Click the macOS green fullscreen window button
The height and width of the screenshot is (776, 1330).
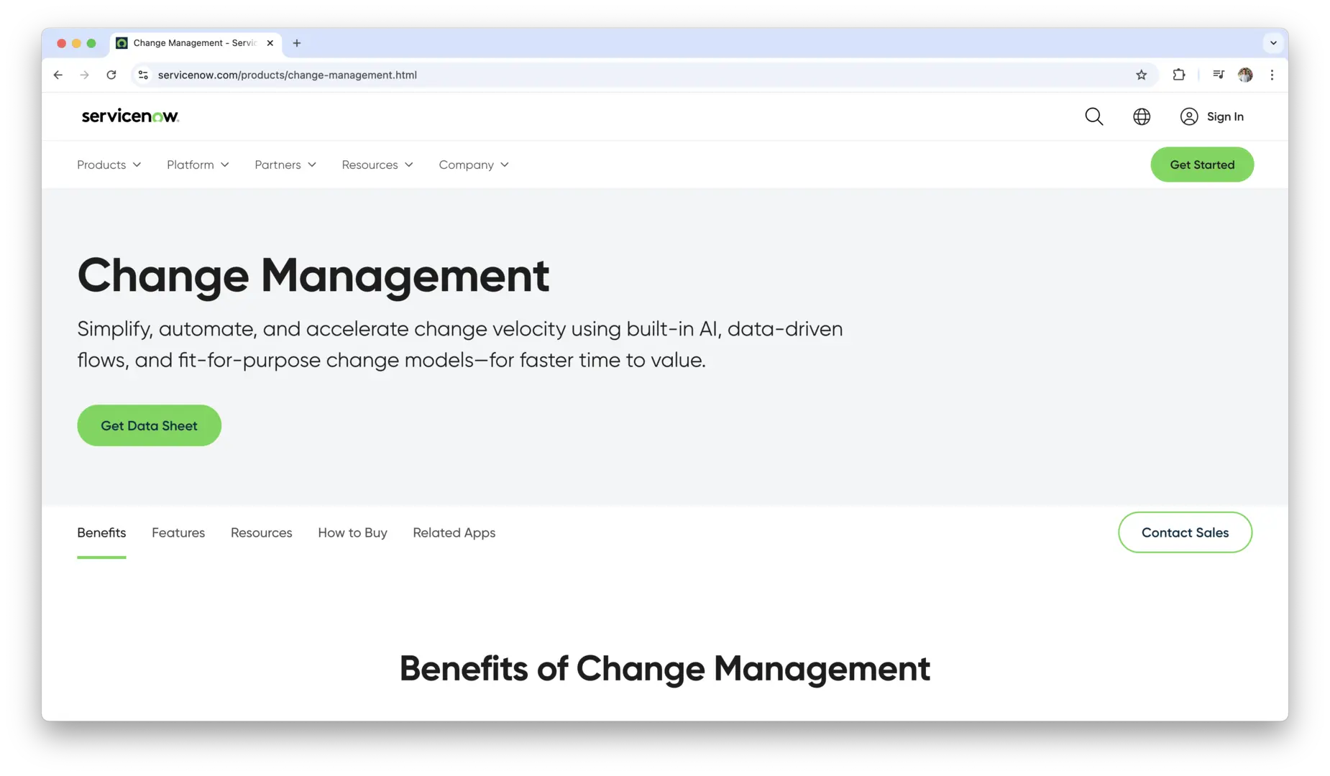[91, 43]
